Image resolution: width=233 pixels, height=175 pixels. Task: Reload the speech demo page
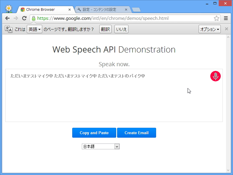pyautogui.click(x=24, y=18)
